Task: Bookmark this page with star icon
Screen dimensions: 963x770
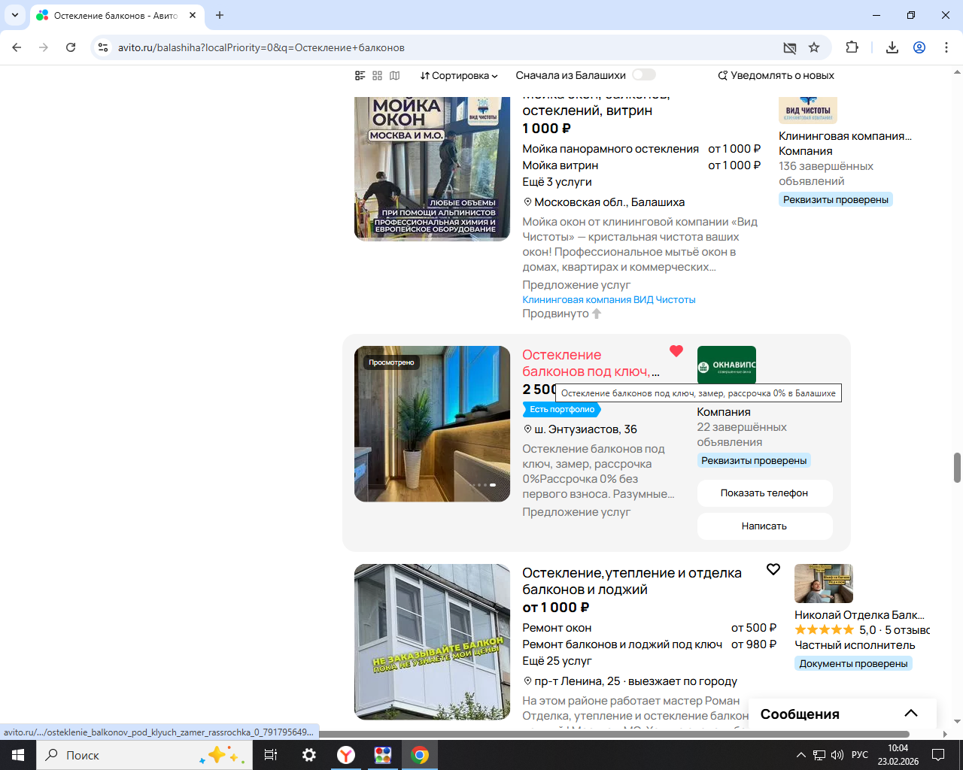Action: tap(814, 47)
